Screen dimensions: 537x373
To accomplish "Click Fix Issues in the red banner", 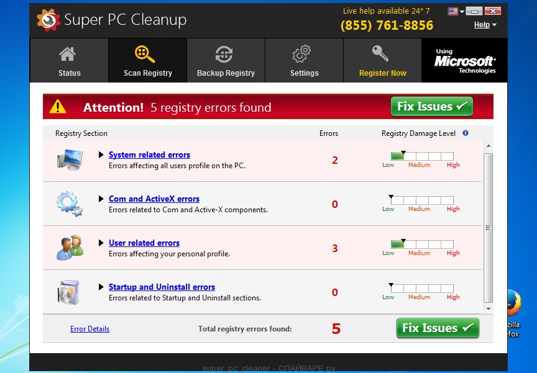I will (x=432, y=106).
